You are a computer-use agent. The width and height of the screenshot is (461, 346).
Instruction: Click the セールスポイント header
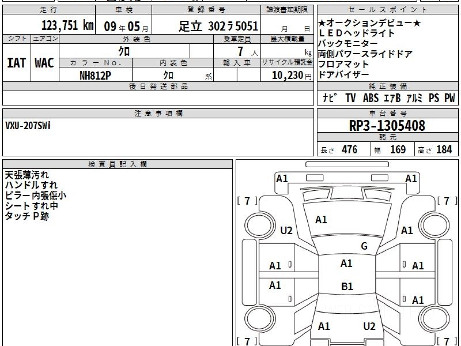click(x=388, y=10)
